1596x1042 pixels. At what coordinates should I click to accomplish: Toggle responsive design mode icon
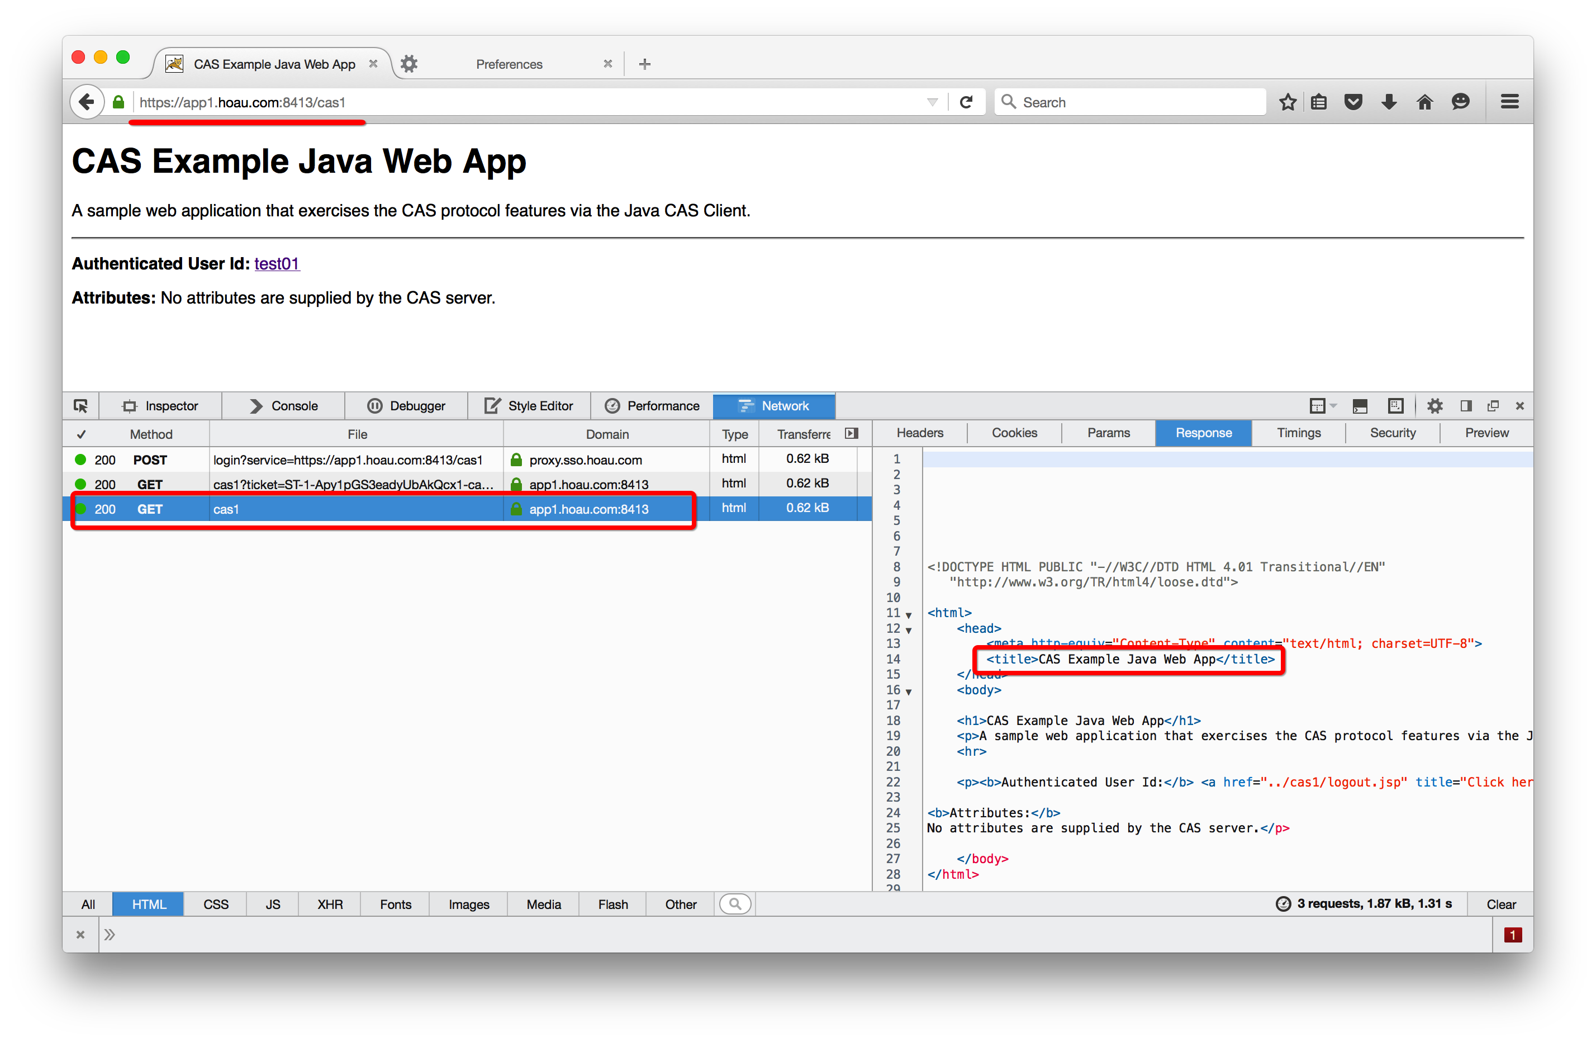pyautogui.click(x=1395, y=406)
